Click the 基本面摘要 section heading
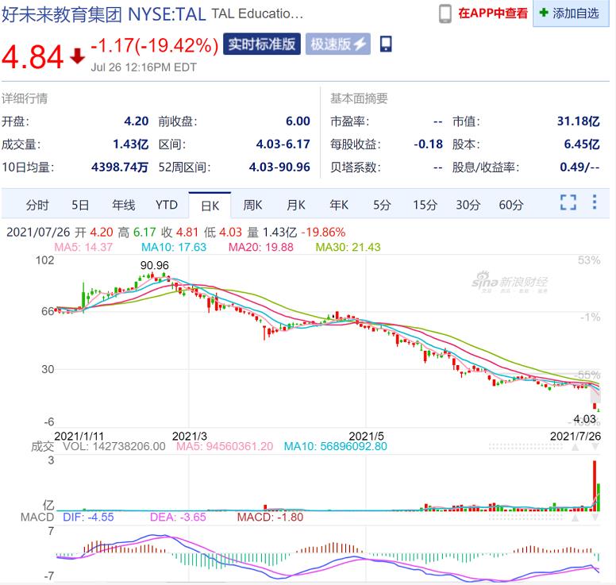This screenshot has width=616, height=585. [x=359, y=98]
